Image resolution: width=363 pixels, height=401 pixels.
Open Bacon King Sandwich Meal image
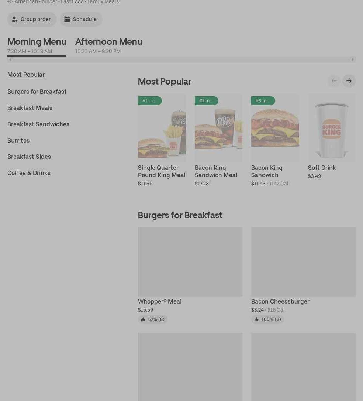pyautogui.click(x=218, y=128)
